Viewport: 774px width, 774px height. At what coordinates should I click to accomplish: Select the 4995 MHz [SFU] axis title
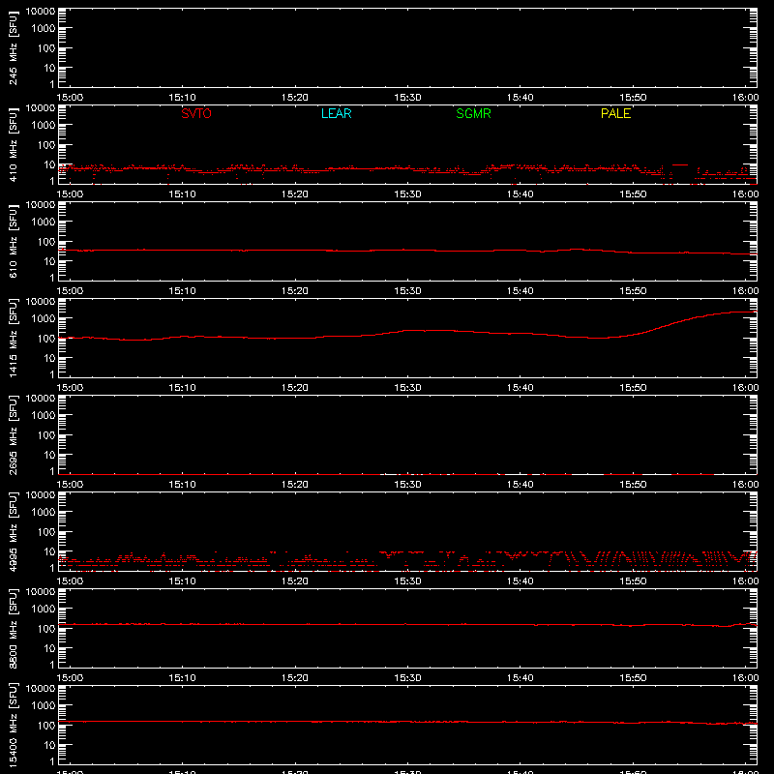(13, 531)
